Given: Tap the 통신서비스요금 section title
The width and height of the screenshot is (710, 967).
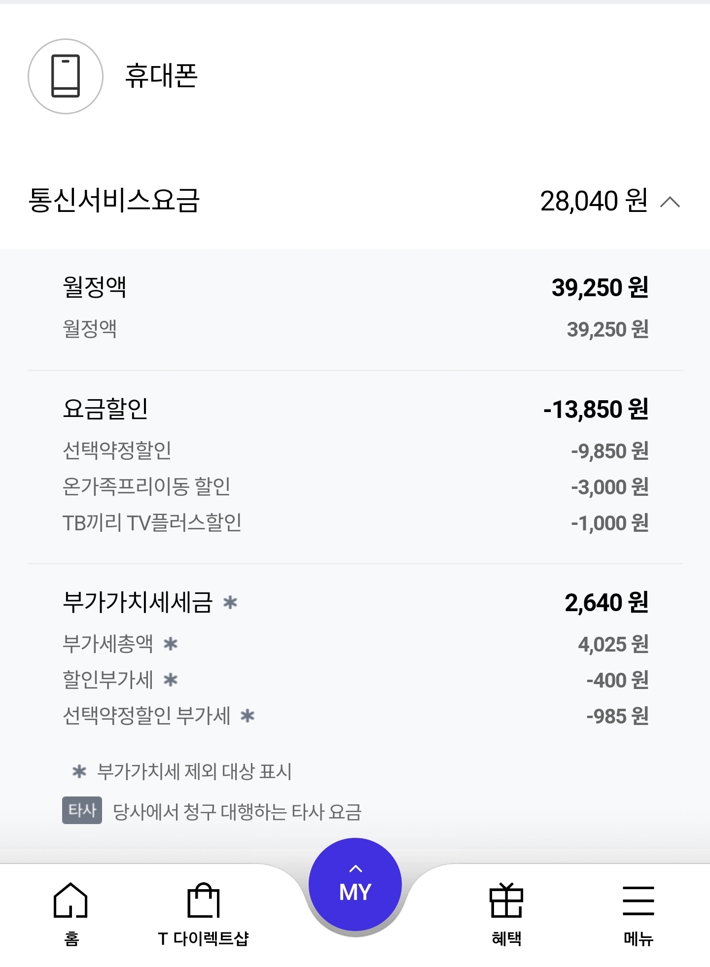Looking at the screenshot, I should point(114,201).
